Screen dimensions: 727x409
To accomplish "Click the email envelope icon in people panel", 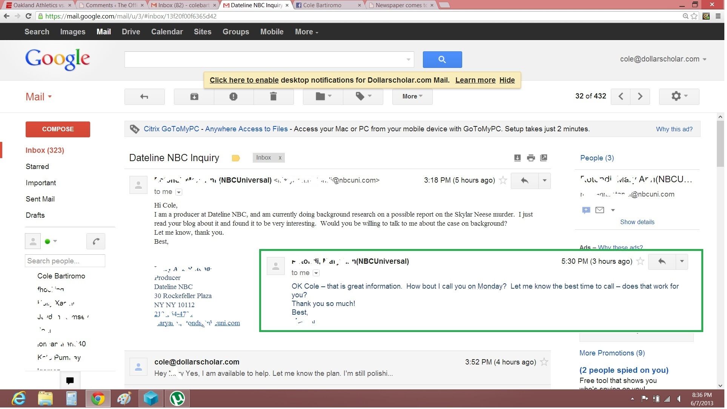I will pyautogui.click(x=602, y=211).
